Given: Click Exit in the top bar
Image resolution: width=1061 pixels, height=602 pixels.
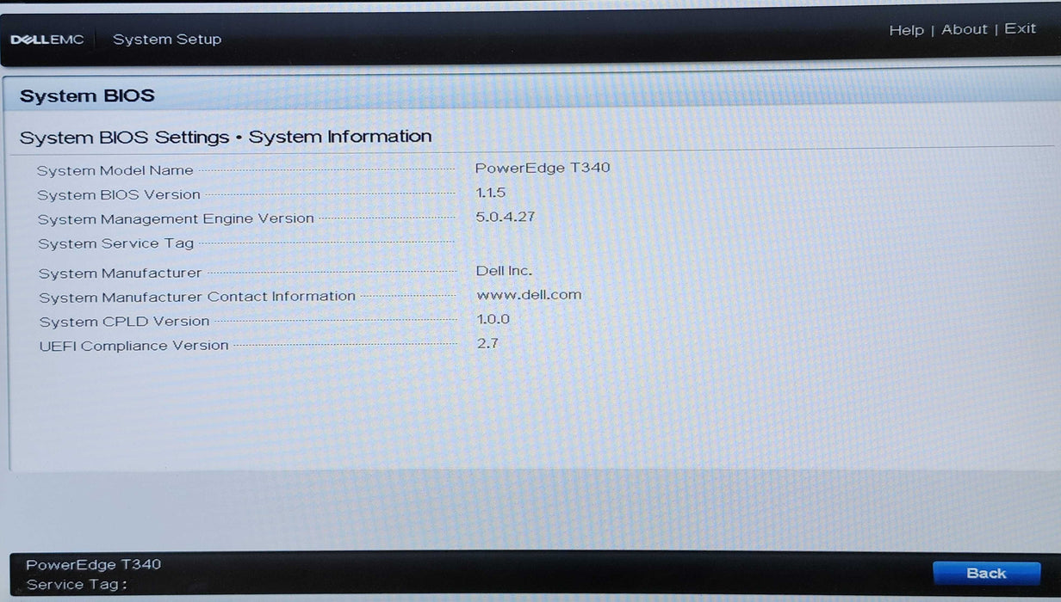Looking at the screenshot, I should (x=1021, y=28).
